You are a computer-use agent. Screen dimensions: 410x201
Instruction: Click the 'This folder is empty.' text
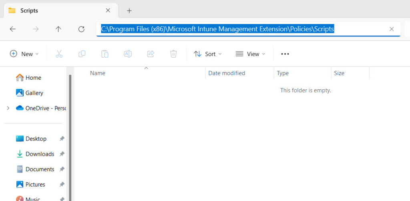tap(305, 90)
